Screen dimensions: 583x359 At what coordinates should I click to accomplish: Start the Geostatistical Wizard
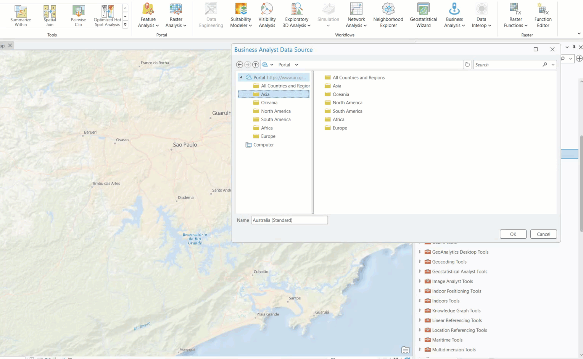(x=423, y=15)
